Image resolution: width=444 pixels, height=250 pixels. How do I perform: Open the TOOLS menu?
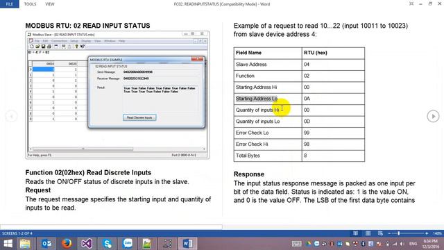click(x=30, y=4)
